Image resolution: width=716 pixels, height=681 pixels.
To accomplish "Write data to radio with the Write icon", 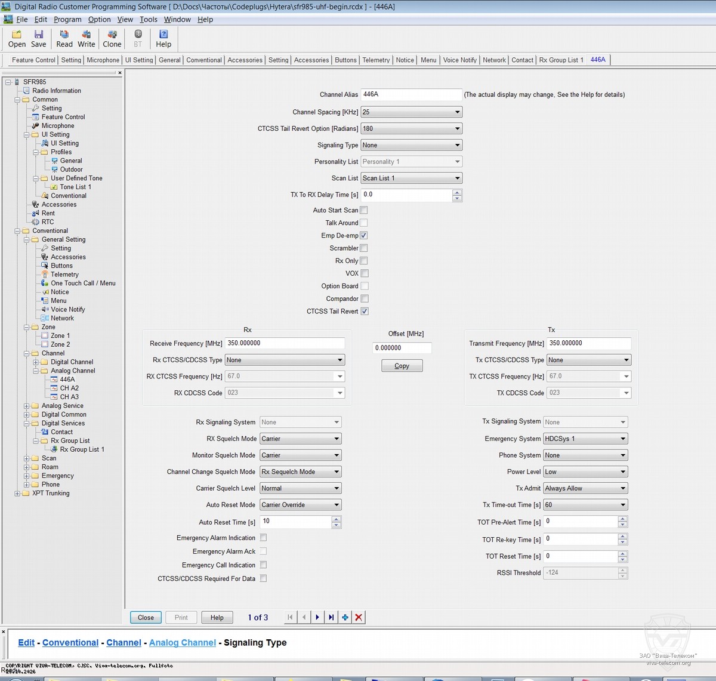I will 87,39.
